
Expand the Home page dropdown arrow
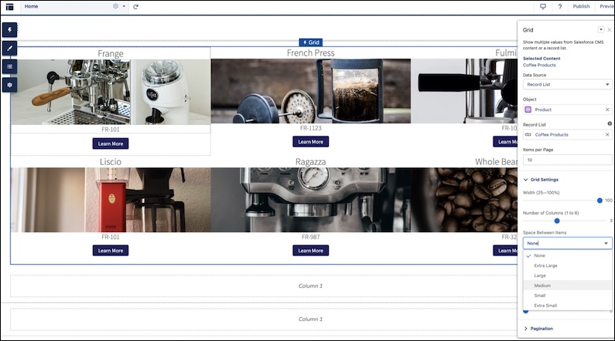(124, 6)
